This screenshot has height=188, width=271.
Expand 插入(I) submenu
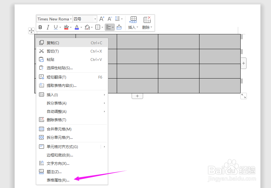72,95
